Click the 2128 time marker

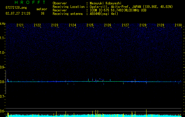[x=143, y=25]
